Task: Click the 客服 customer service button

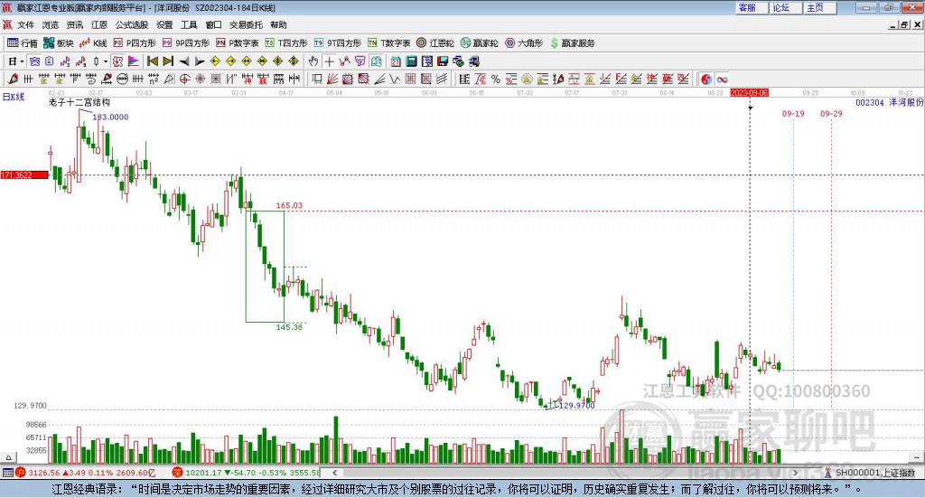Action: [751, 7]
